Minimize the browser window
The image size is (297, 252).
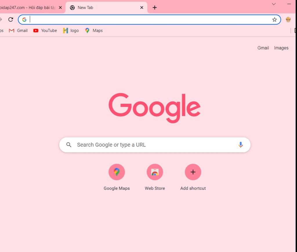[x=289, y=4]
